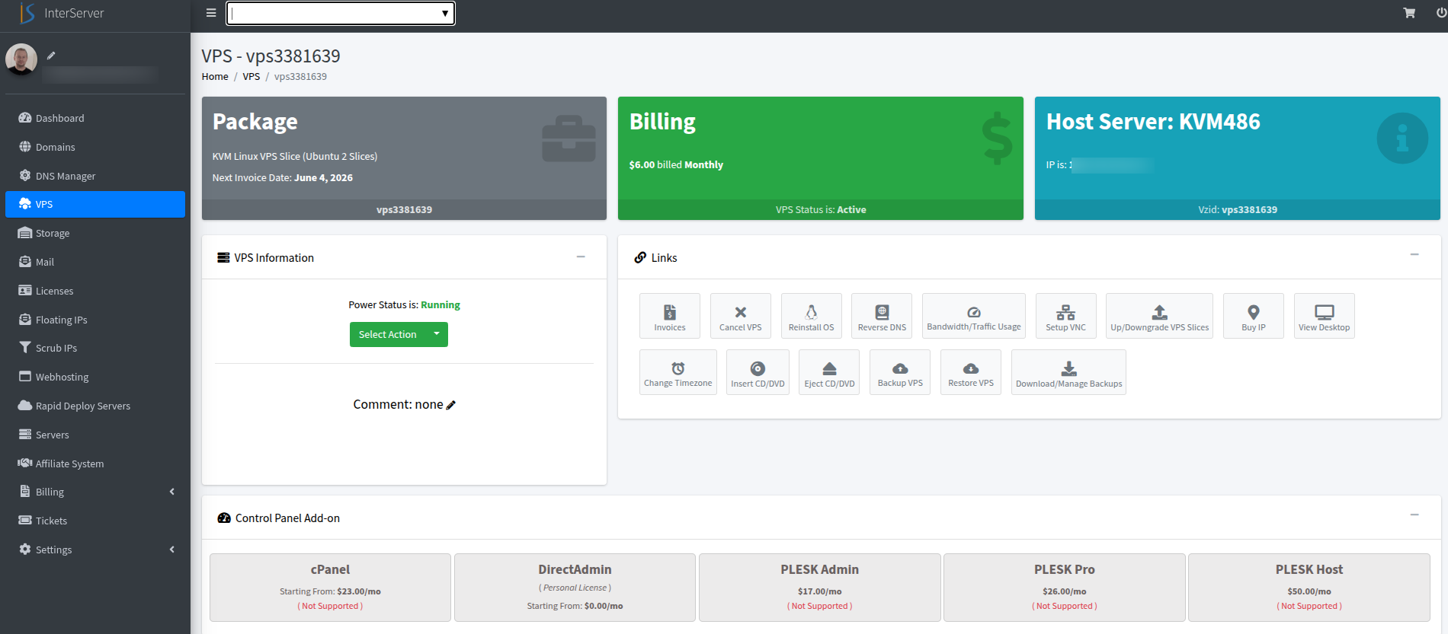Viewport: 1448px width, 634px height.
Task: Open Servers in sidebar
Action: [x=95, y=435]
